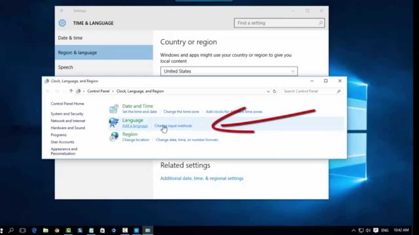The height and width of the screenshot is (235, 419).
Task: Select Date & time in Settings sidebar
Action: [104, 38]
